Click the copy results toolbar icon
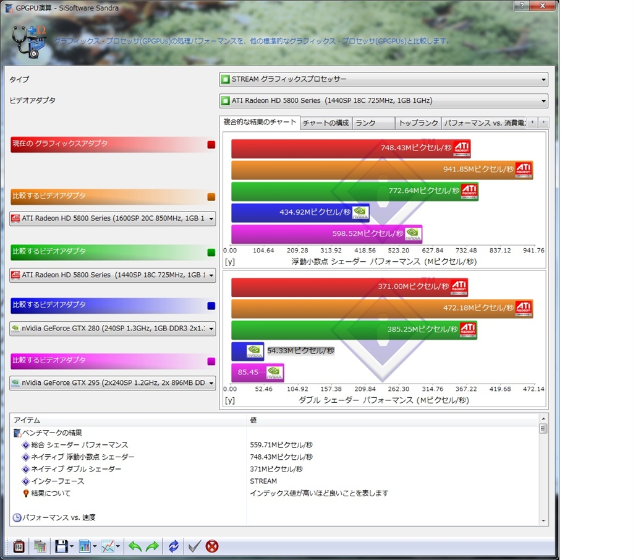Viewport: 633px width, 560px height. (40, 546)
